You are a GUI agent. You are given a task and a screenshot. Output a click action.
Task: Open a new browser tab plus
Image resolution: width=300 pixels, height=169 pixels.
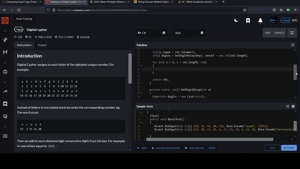pos(223,2)
